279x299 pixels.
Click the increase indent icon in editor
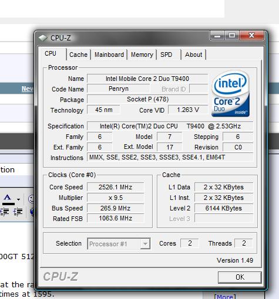[x=18, y=212]
